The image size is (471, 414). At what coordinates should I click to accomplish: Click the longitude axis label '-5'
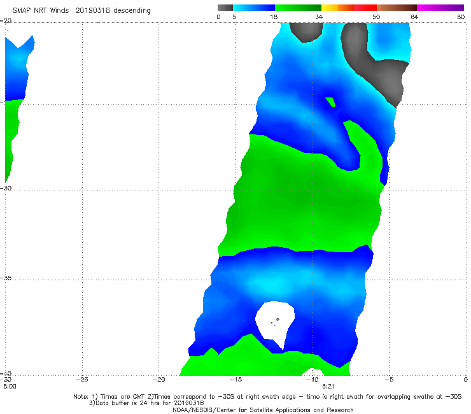[389, 380]
